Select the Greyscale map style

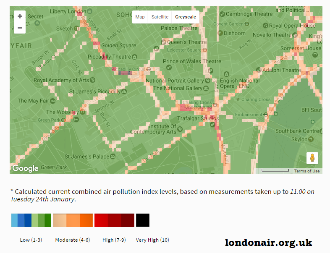pos(186,17)
